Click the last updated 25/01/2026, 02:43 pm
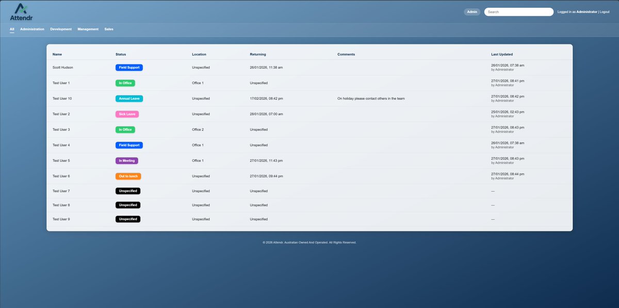 pyautogui.click(x=508, y=112)
